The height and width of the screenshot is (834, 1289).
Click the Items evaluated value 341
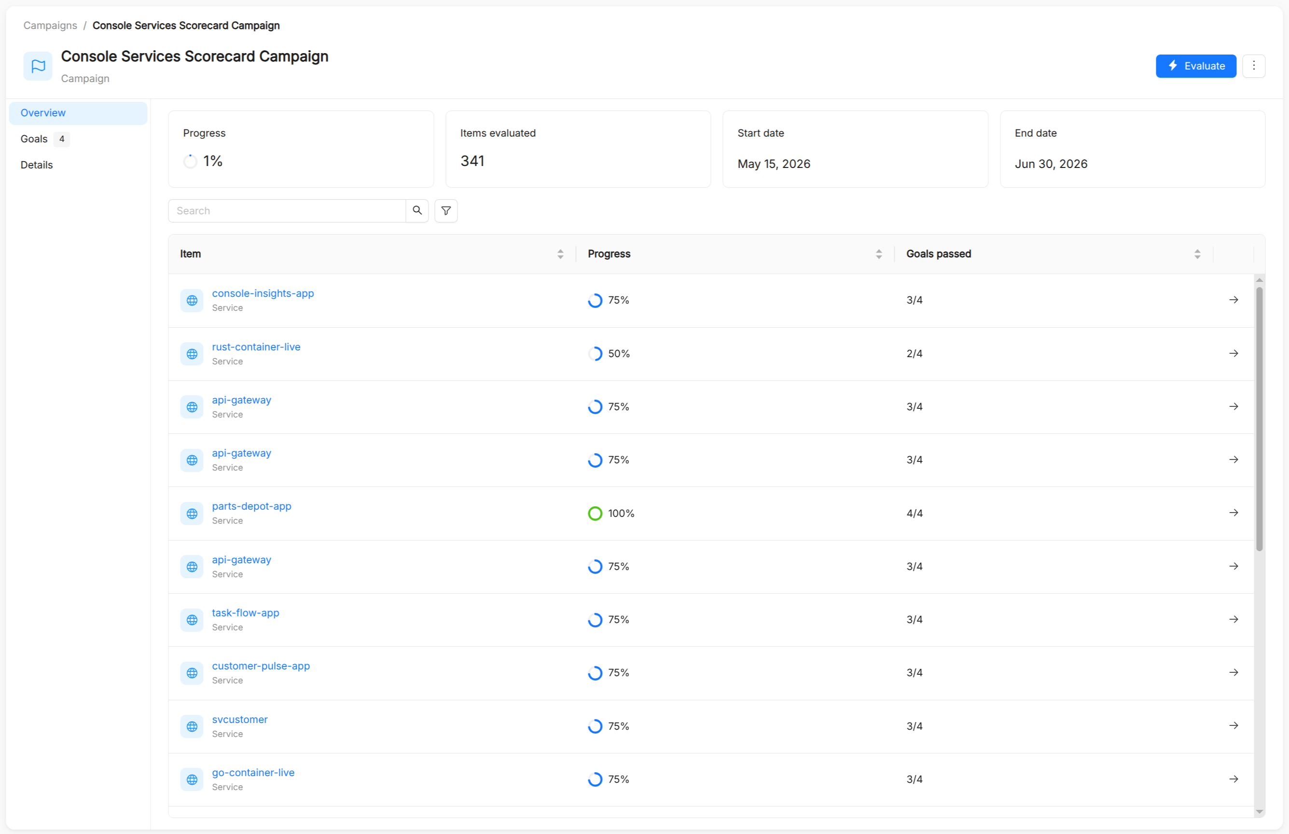coord(472,161)
